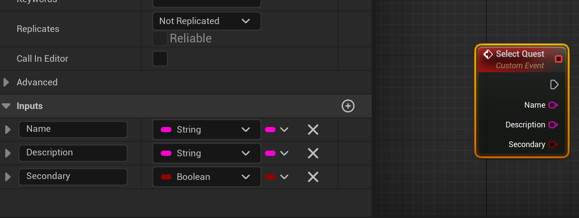Open container type picker for Description
This screenshot has height=218, width=579.
click(x=277, y=153)
